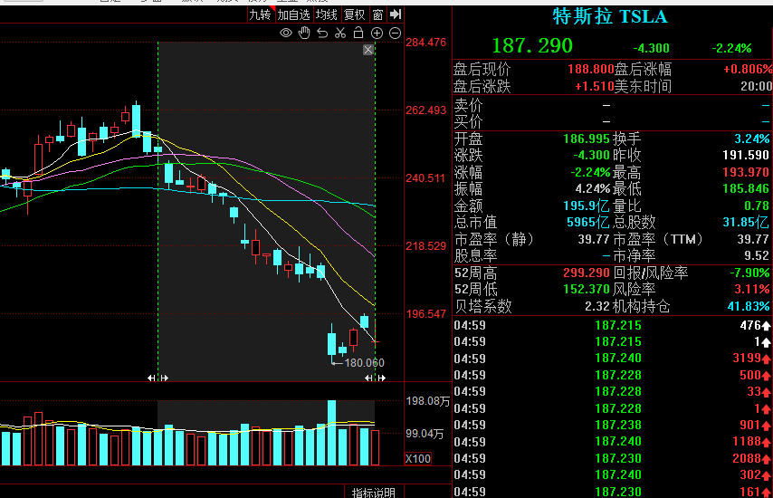Click the 52周高 value 299.290

click(587, 273)
